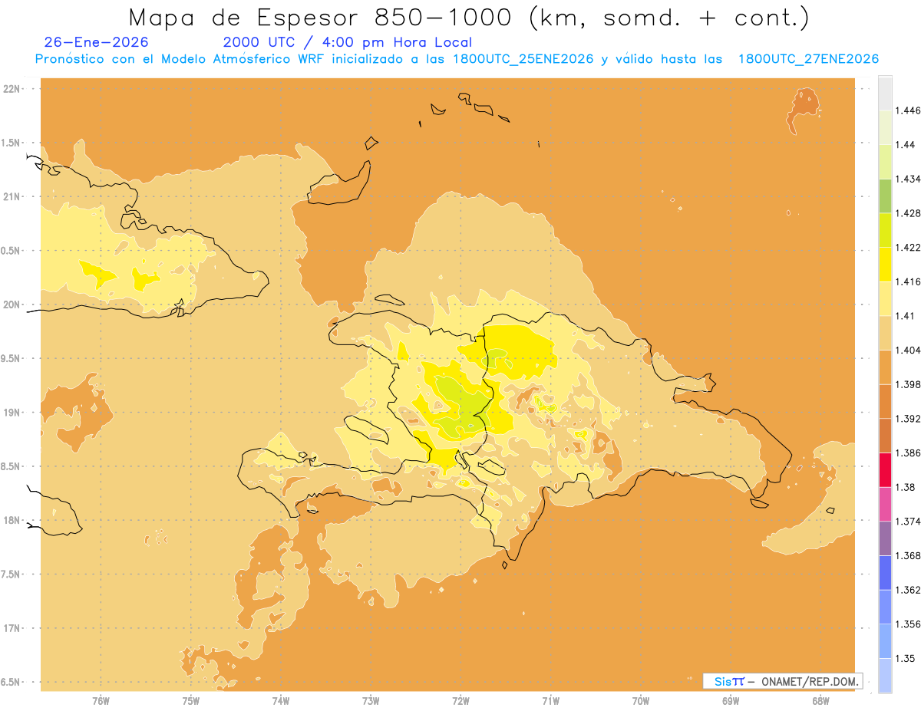Click the 1.44 value on the color scale
This screenshot has width=921, height=711.
click(905, 145)
